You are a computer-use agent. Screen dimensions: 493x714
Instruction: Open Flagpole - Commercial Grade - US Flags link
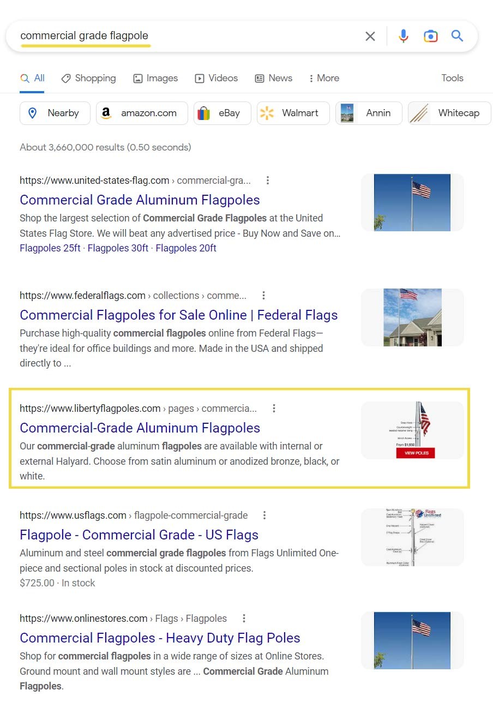(139, 535)
